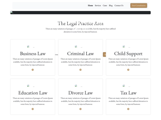Screen dimensions: 161x120
Task: Go to the Services page
Action: tap(98, 6)
